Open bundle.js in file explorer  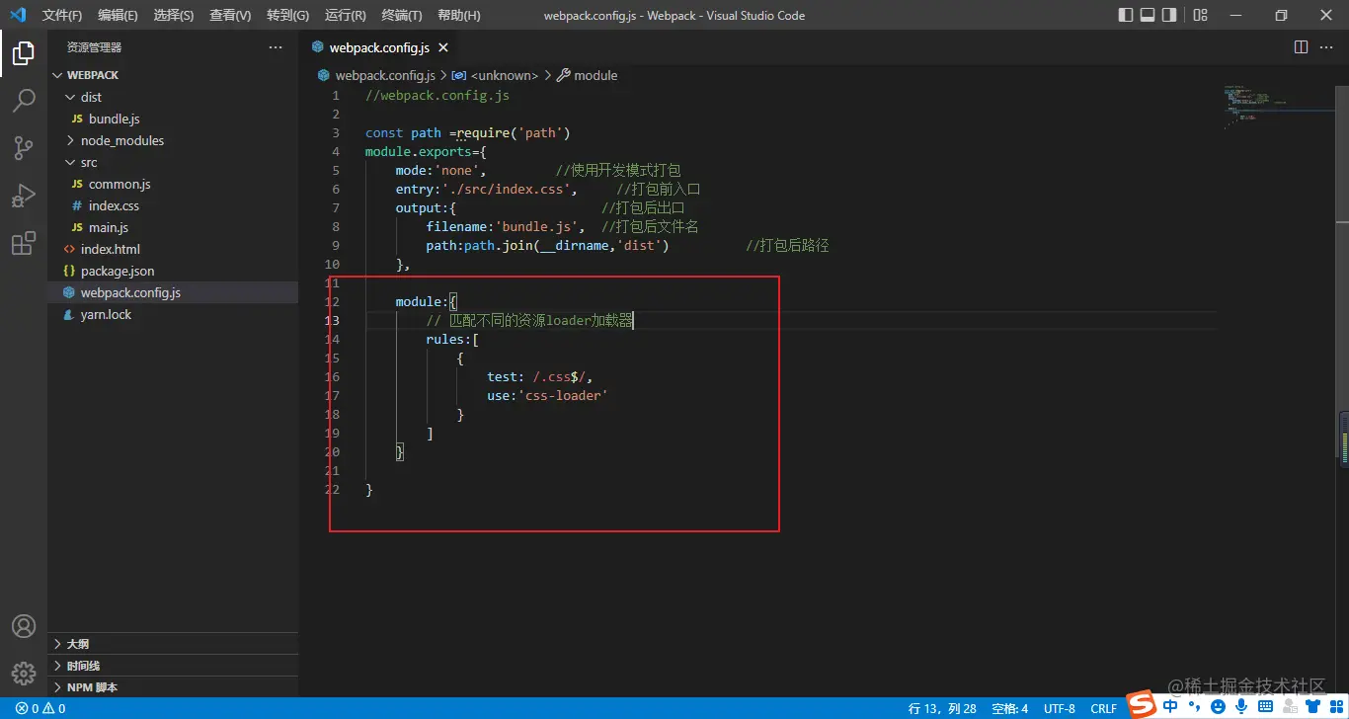[173, 119]
